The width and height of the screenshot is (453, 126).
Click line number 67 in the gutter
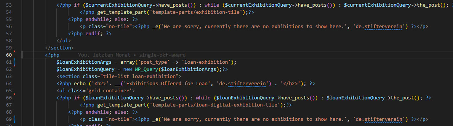[9, 105]
